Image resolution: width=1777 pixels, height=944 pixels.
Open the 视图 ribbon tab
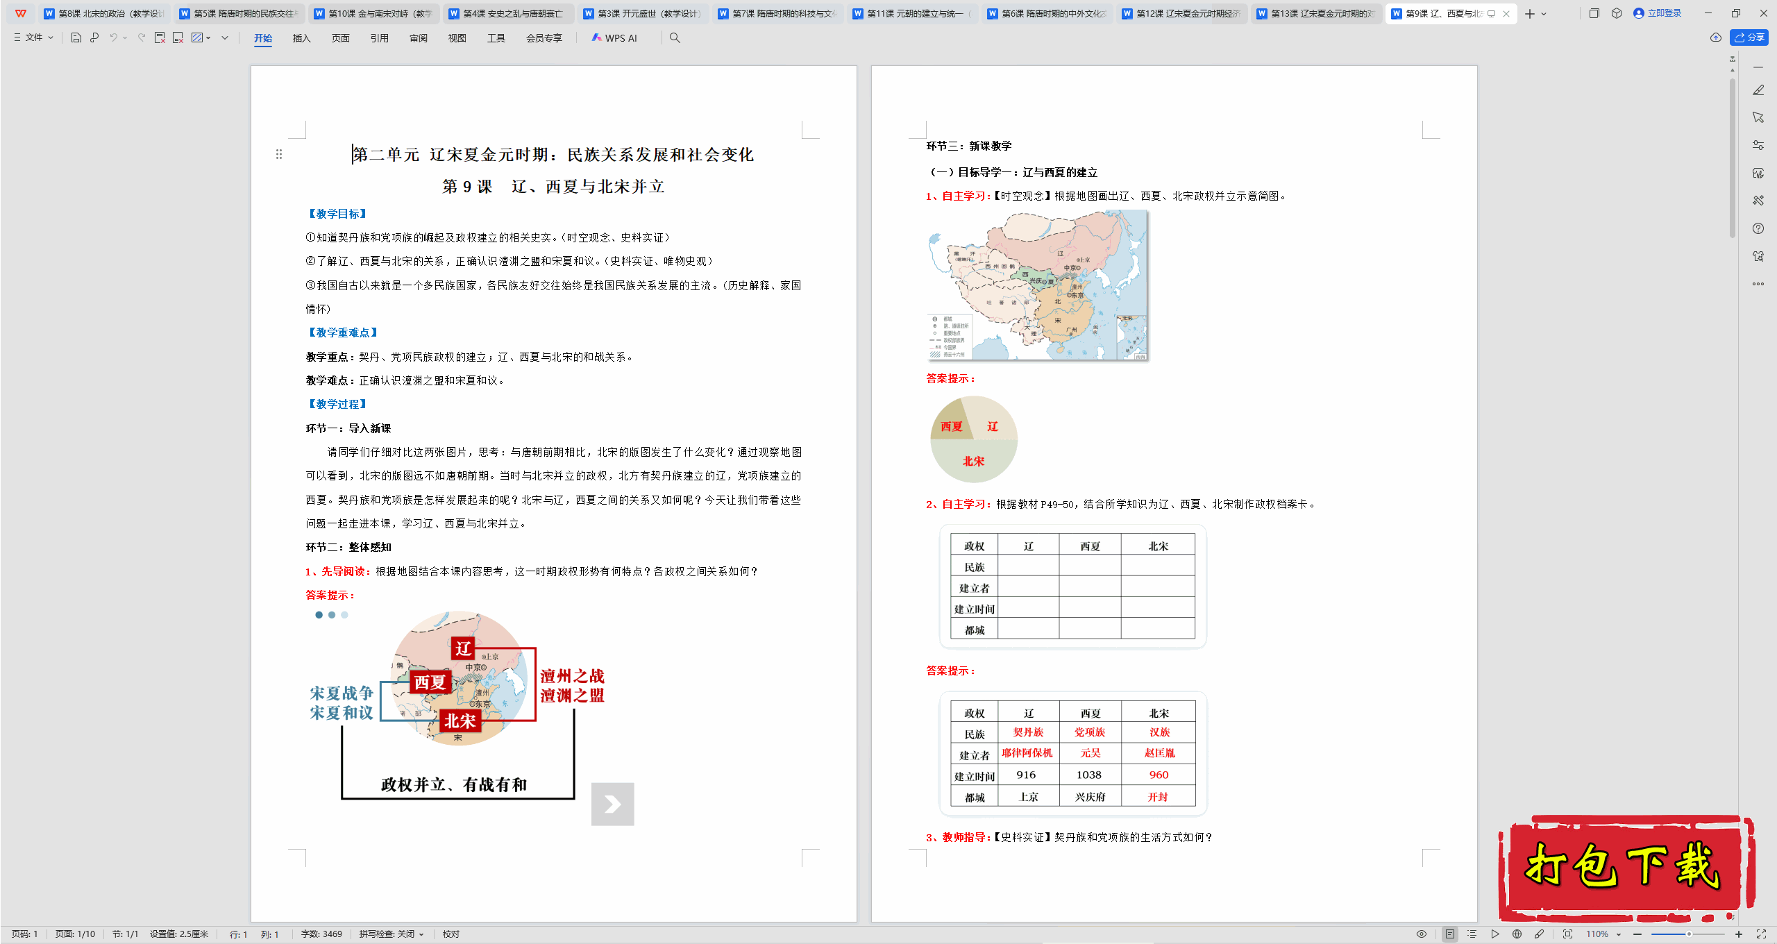457,38
